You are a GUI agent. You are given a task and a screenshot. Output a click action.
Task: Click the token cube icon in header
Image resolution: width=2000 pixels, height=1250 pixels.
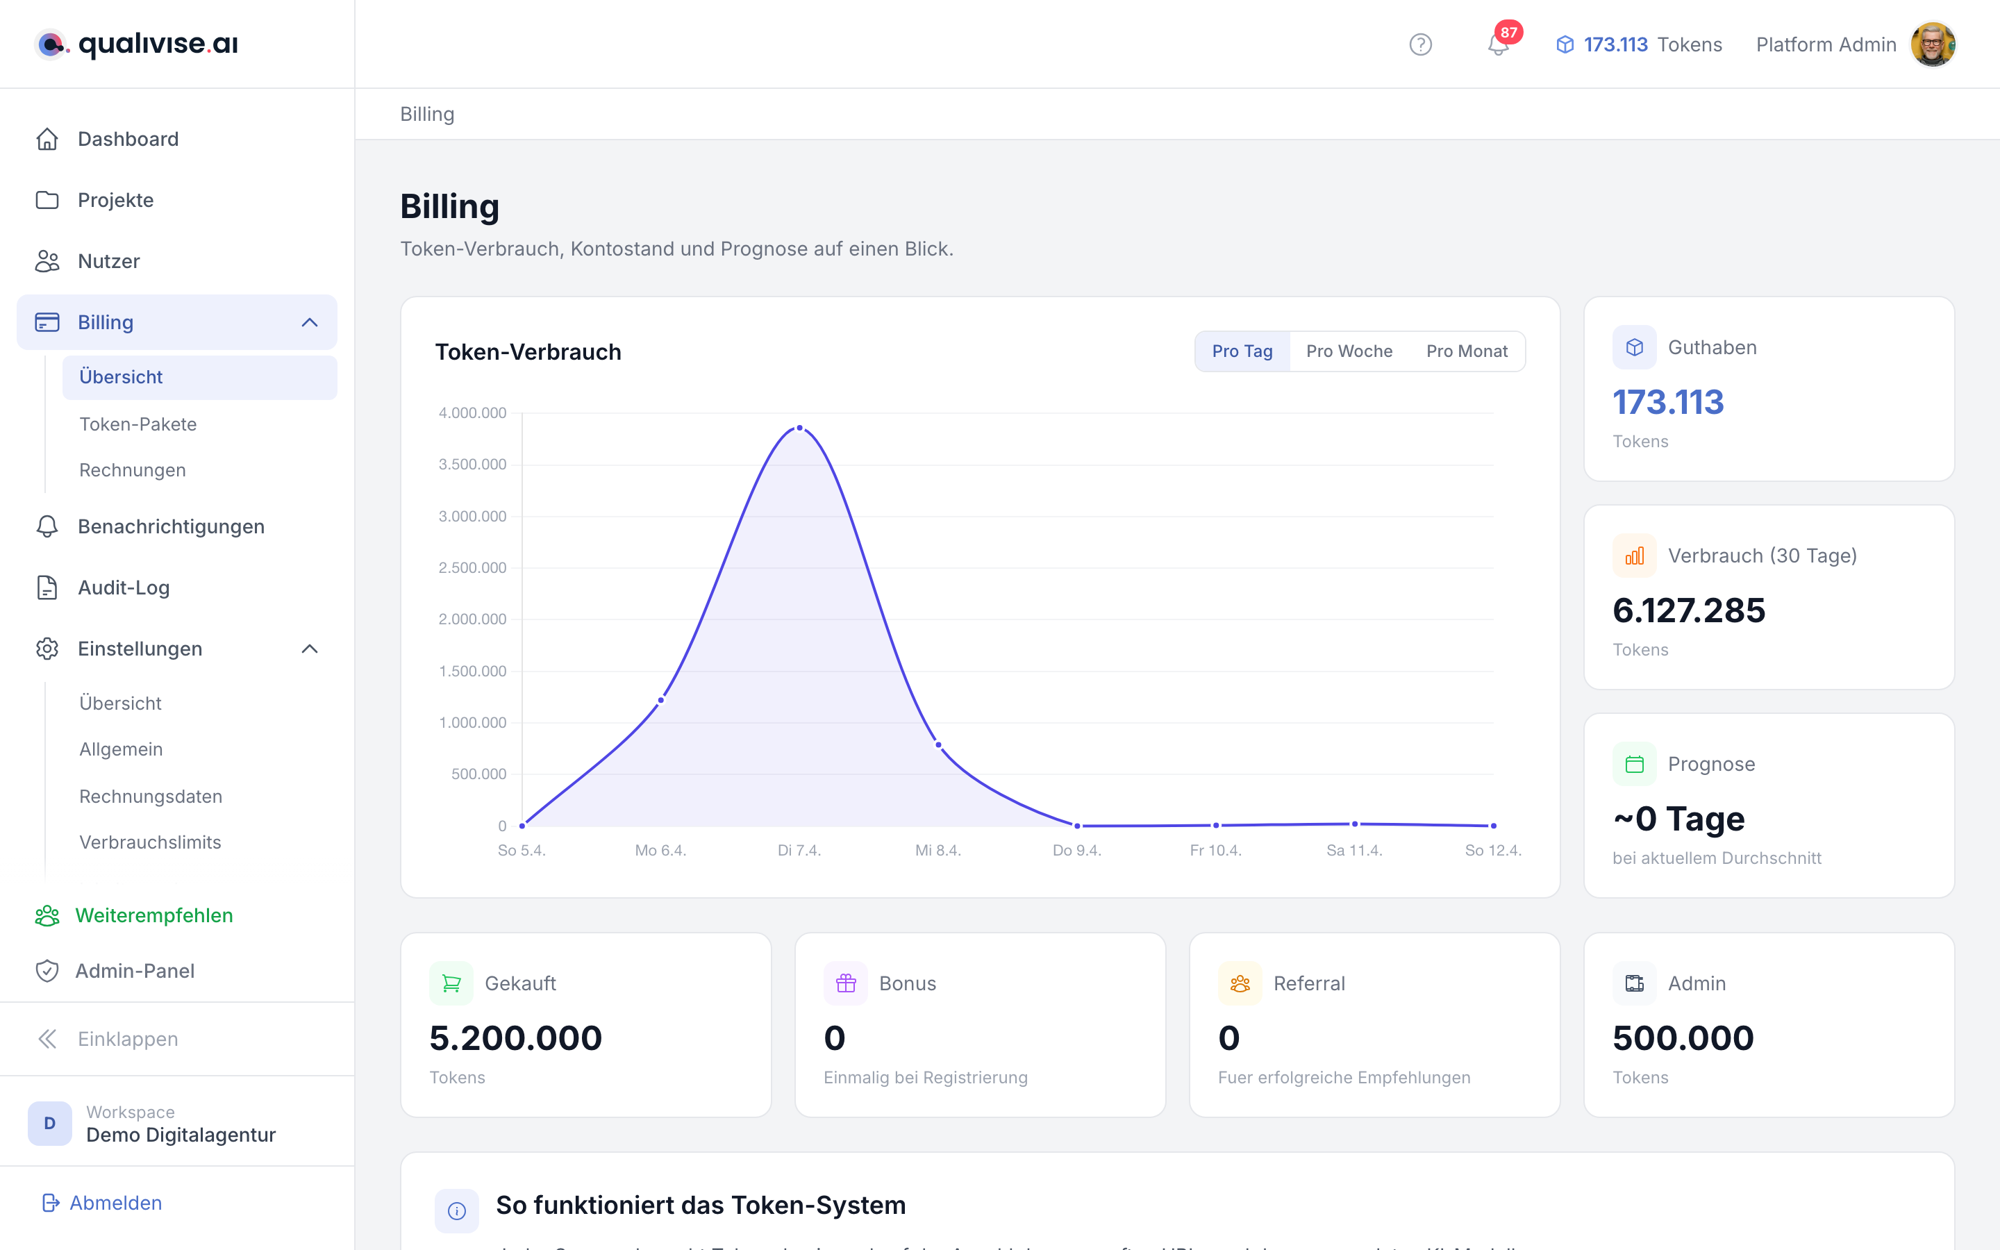pyautogui.click(x=1565, y=44)
